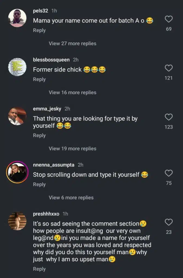Open the preshhhxxo username link

click(x=46, y=214)
